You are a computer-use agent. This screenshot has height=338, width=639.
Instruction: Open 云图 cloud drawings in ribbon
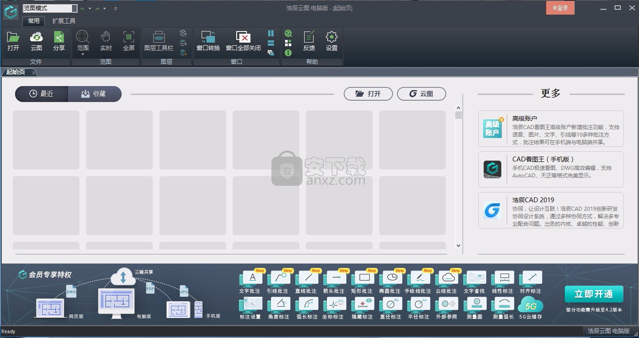click(x=36, y=41)
